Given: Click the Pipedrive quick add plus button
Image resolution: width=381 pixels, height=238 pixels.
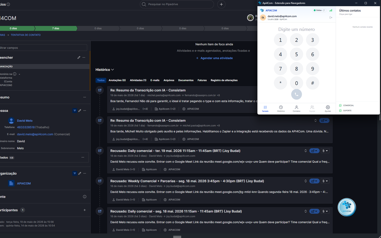Looking at the screenshot, I should tap(221, 4).
